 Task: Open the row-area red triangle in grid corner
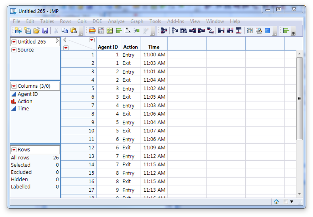point(66,48)
